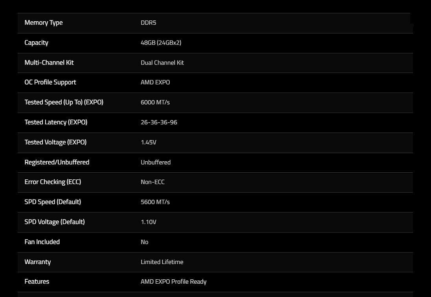
Task: Click the 1.10V SPD voltage value
Action: tap(149, 222)
